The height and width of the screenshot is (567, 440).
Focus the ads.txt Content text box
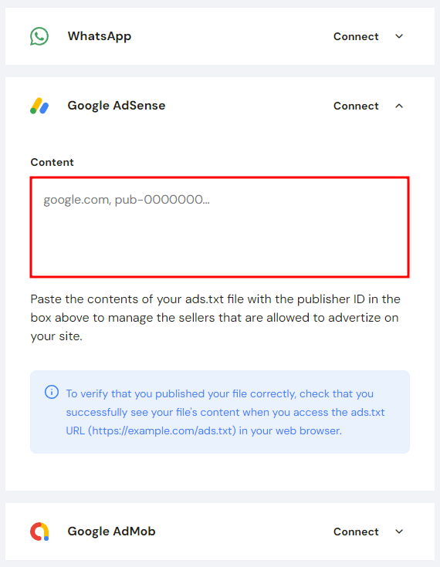point(220,227)
